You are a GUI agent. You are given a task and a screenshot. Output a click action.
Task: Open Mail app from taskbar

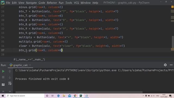point(70,96)
